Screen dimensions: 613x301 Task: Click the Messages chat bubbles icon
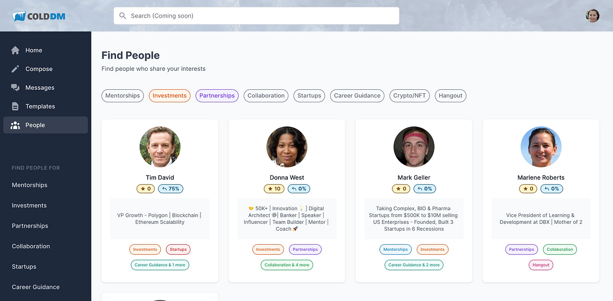[15, 88]
